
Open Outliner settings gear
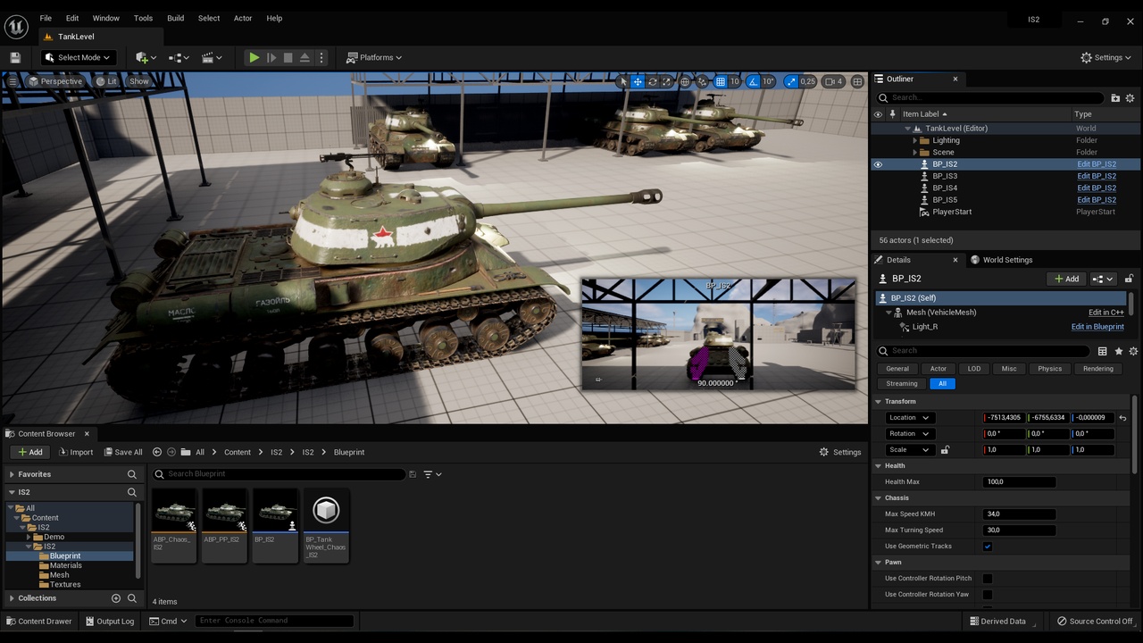click(1130, 97)
